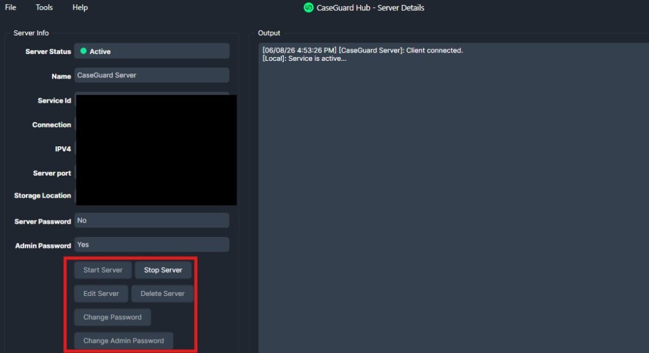Click the Delete Server button

coord(162,293)
